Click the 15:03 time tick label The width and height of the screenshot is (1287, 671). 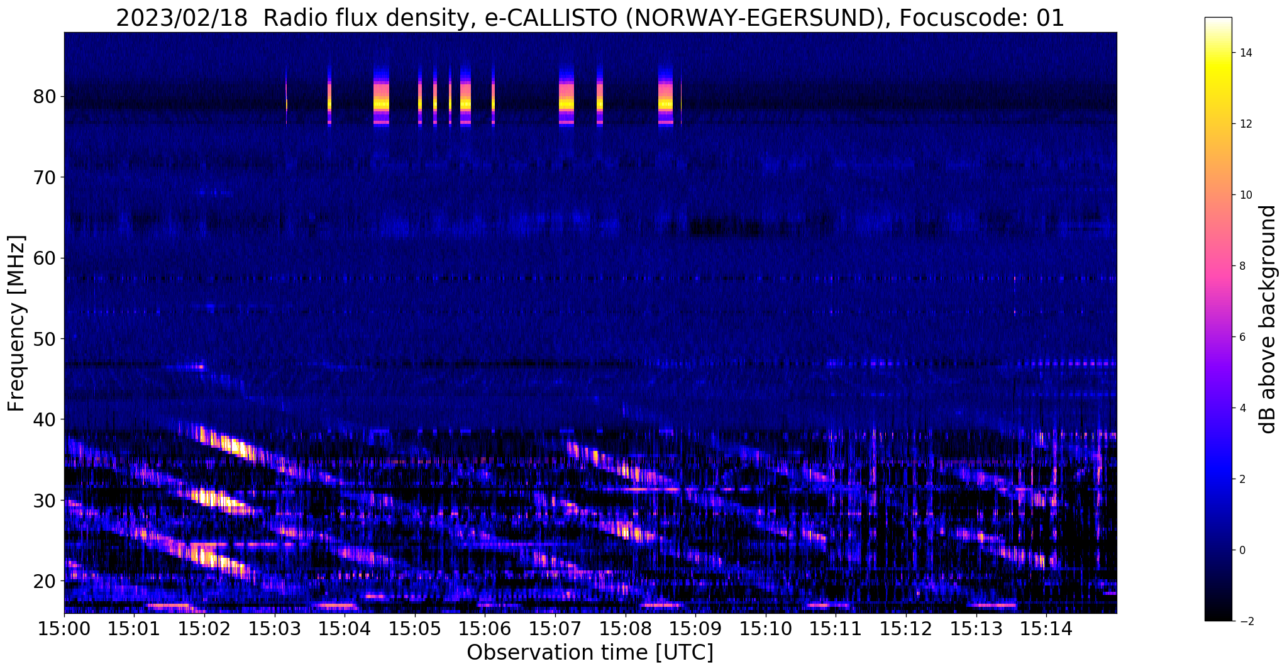click(275, 628)
